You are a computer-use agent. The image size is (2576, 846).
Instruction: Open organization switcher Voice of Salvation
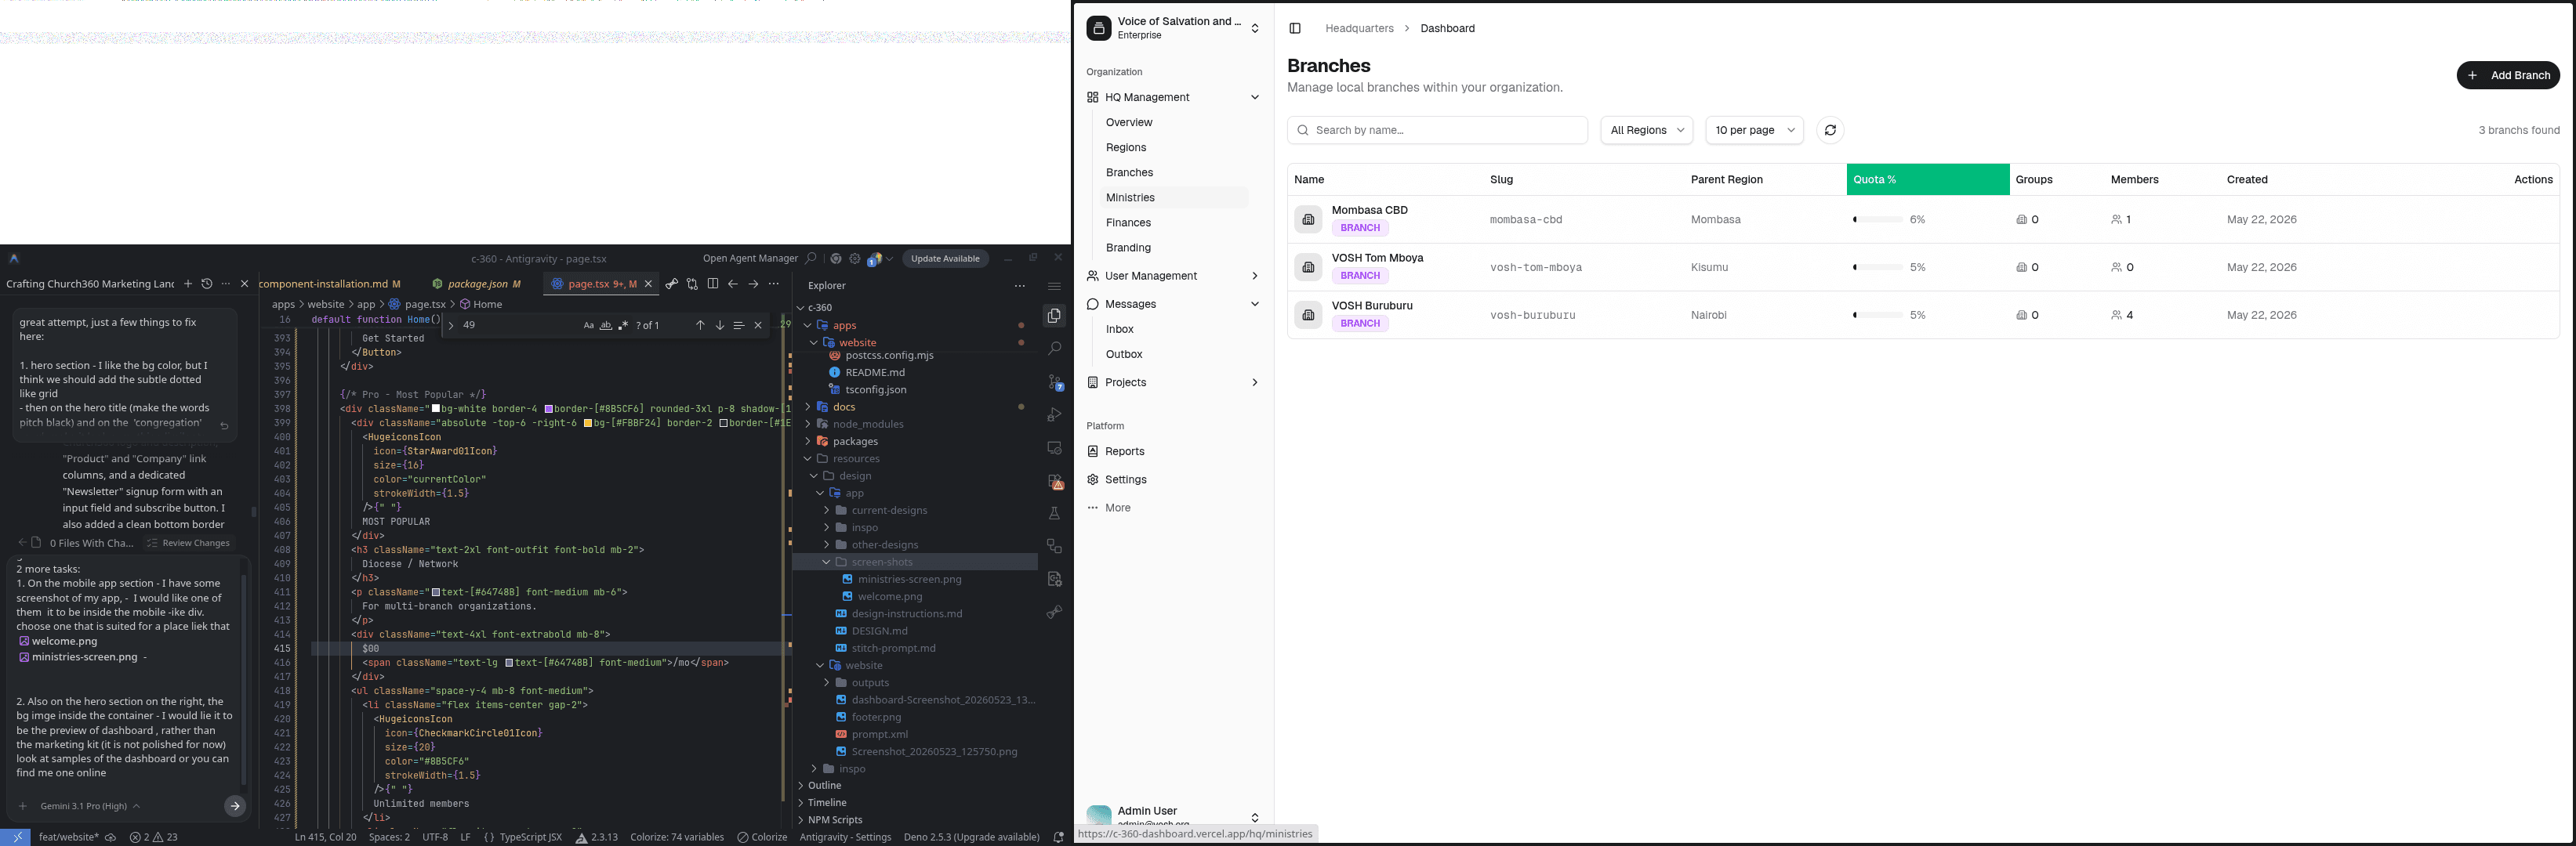point(1173,28)
